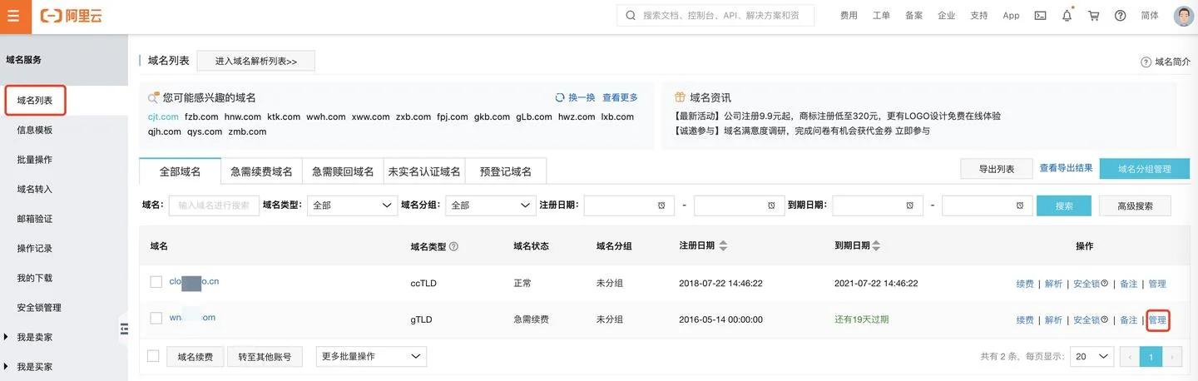Open 操作记录 in the sidebar
The image size is (1198, 381).
pos(35,249)
